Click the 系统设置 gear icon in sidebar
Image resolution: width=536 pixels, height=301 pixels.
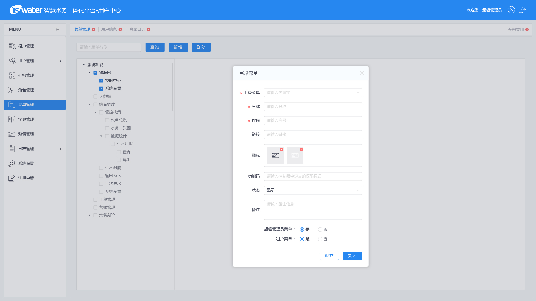(x=12, y=163)
